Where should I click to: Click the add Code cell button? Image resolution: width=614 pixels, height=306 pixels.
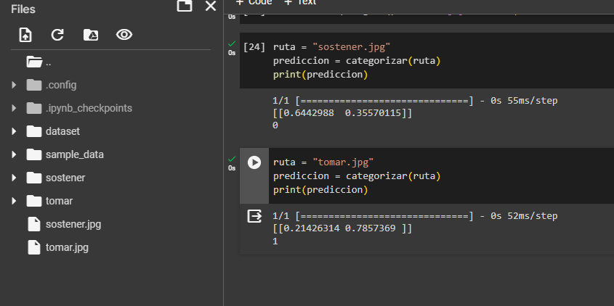(254, 2)
